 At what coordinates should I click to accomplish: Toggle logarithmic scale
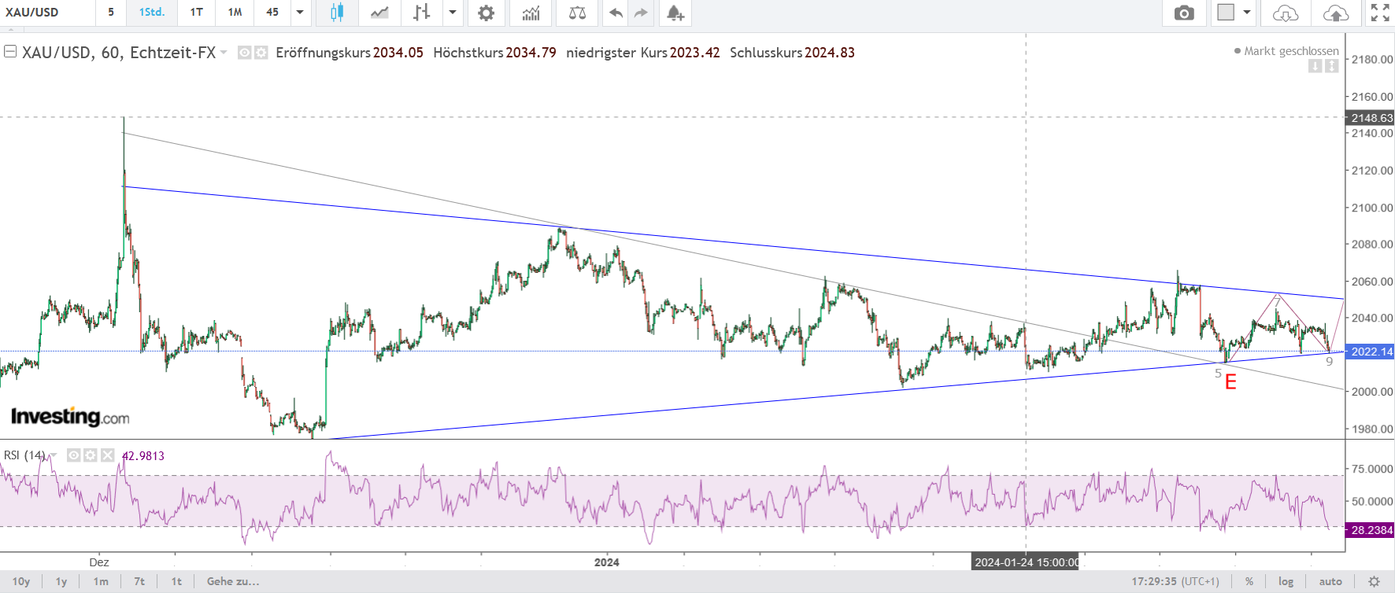pos(1286,582)
